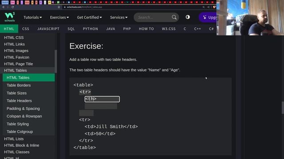
Task: Select the CSS topic tab
Action: pos(26,29)
